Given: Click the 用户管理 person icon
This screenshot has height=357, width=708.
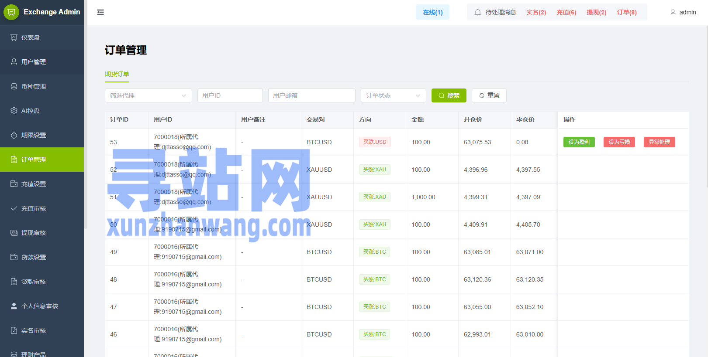Looking at the screenshot, I should tap(14, 62).
